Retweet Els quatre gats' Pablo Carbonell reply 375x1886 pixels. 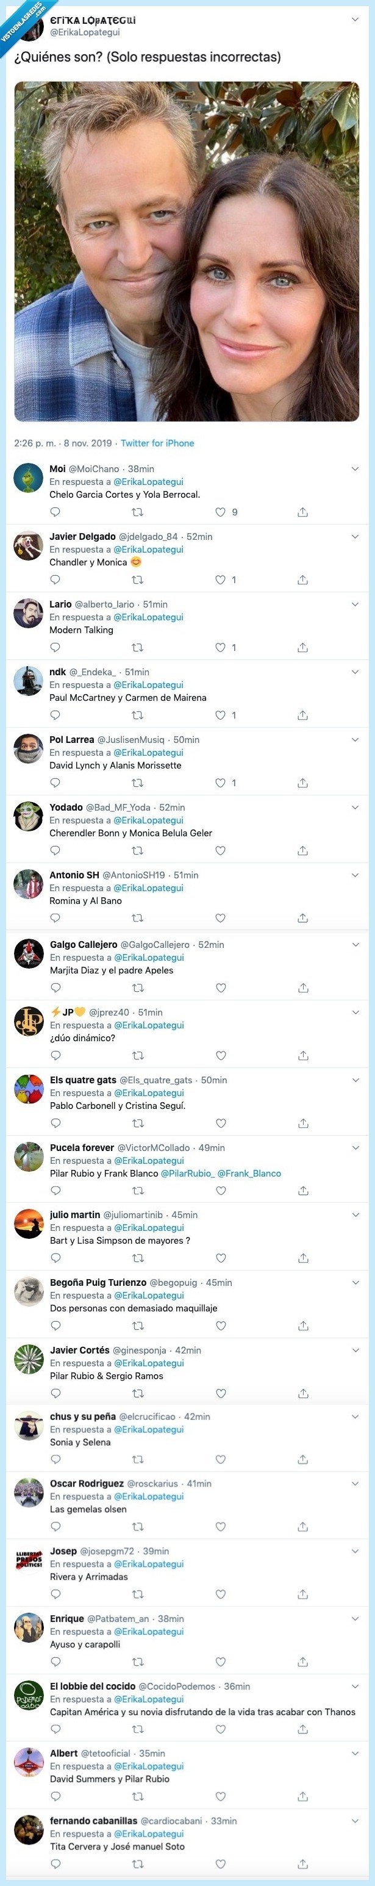[138, 1123]
